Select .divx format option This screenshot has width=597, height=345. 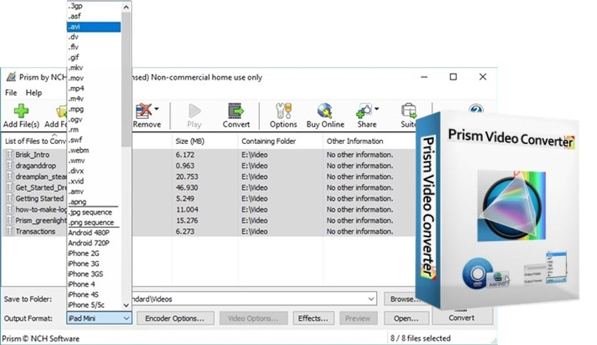[x=94, y=171]
